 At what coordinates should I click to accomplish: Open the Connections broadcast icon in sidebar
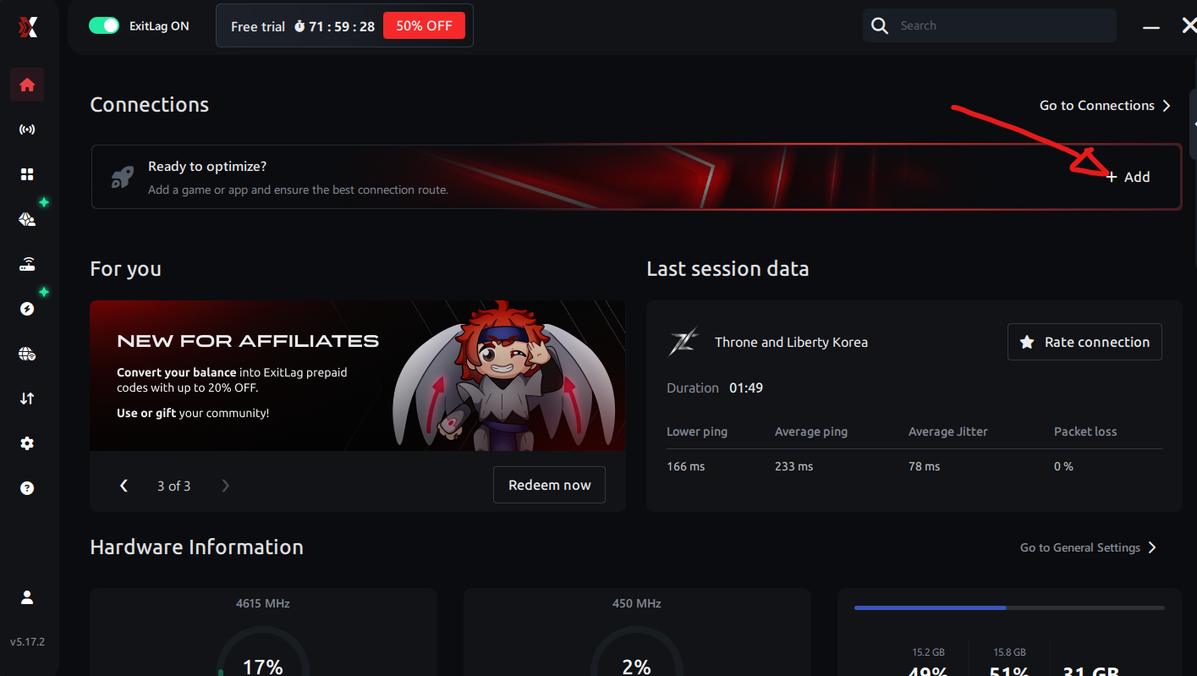(x=27, y=129)
